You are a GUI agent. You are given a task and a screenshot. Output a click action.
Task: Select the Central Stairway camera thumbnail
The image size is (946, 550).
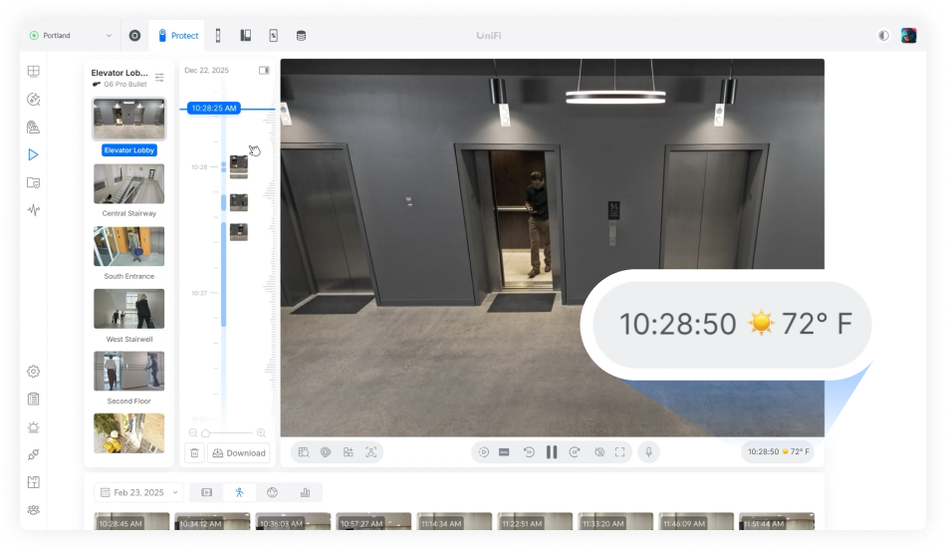point(128,184)
